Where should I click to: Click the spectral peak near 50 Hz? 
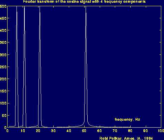[86, 67]
